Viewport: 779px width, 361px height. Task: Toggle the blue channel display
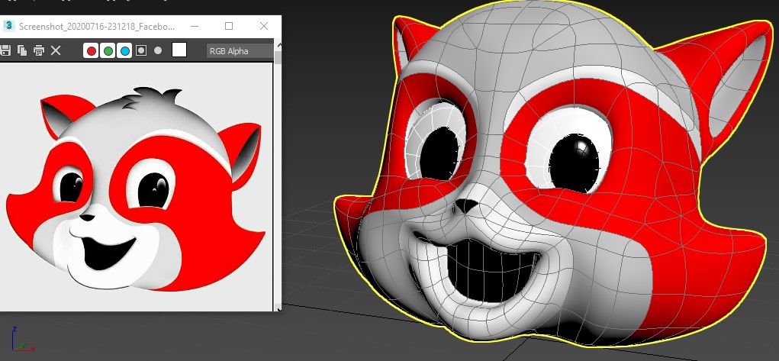[124, 50]
